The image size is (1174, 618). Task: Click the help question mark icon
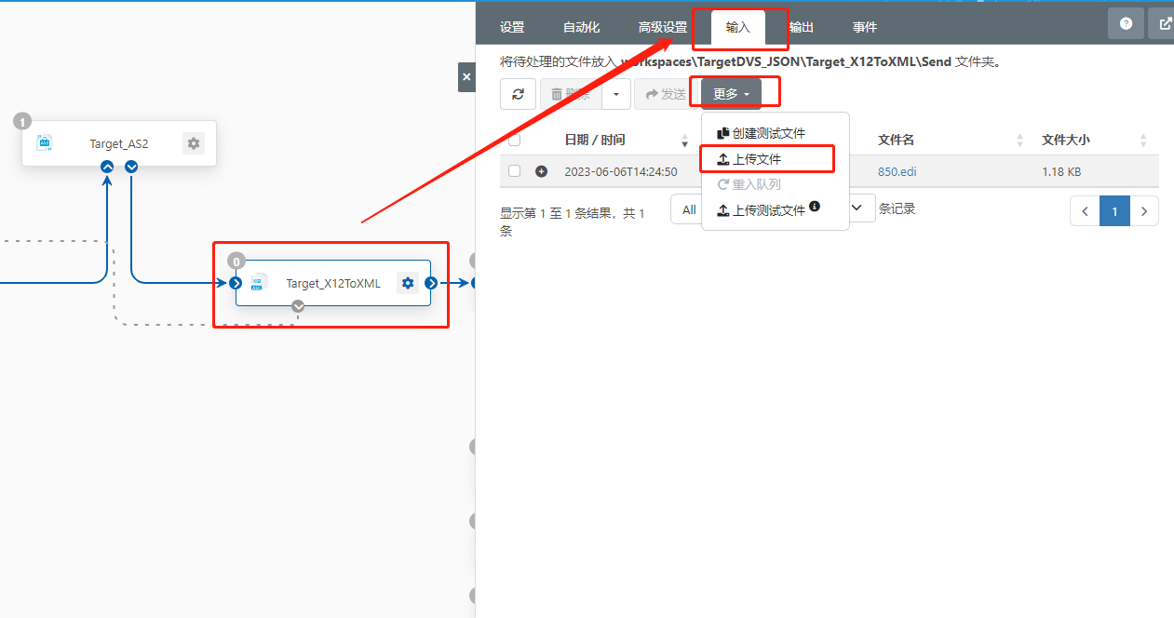(x=1126, y=24)
